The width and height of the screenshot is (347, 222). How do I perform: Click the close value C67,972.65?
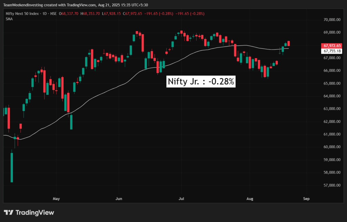click(x=132, y=14)
